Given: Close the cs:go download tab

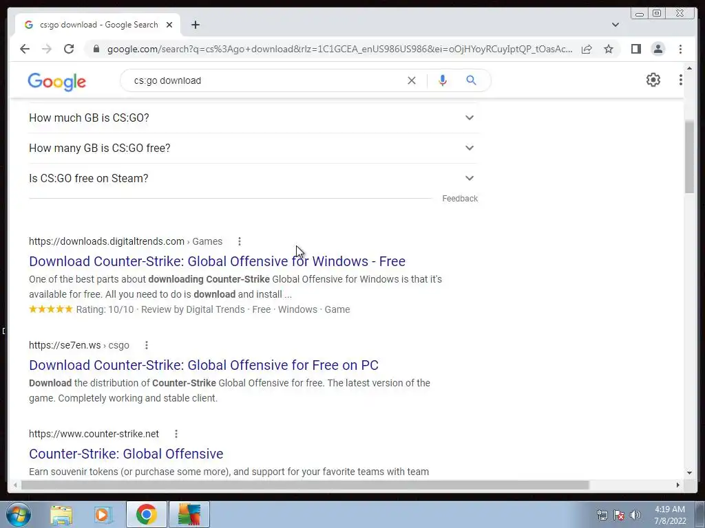Looking at the screenshot, I should pyautogui.click(x=169, y=25).
